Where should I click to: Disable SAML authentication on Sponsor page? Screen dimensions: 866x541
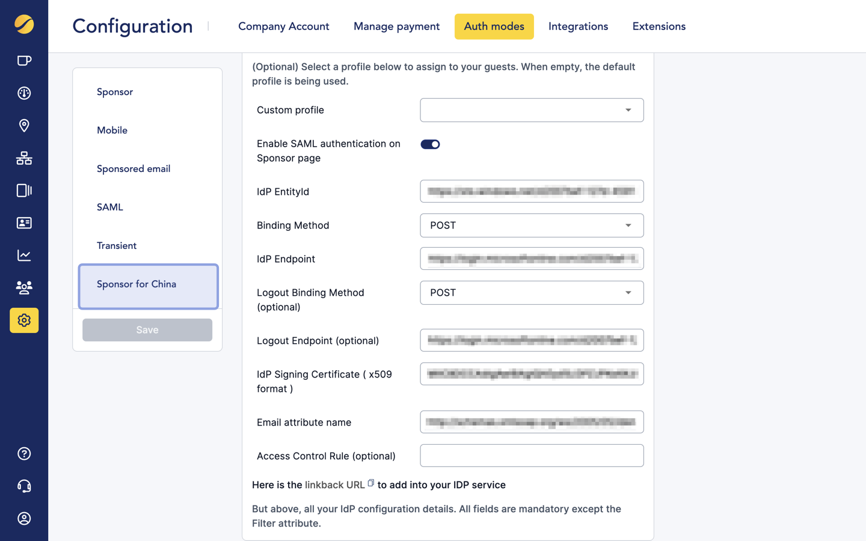coord(430,144)
